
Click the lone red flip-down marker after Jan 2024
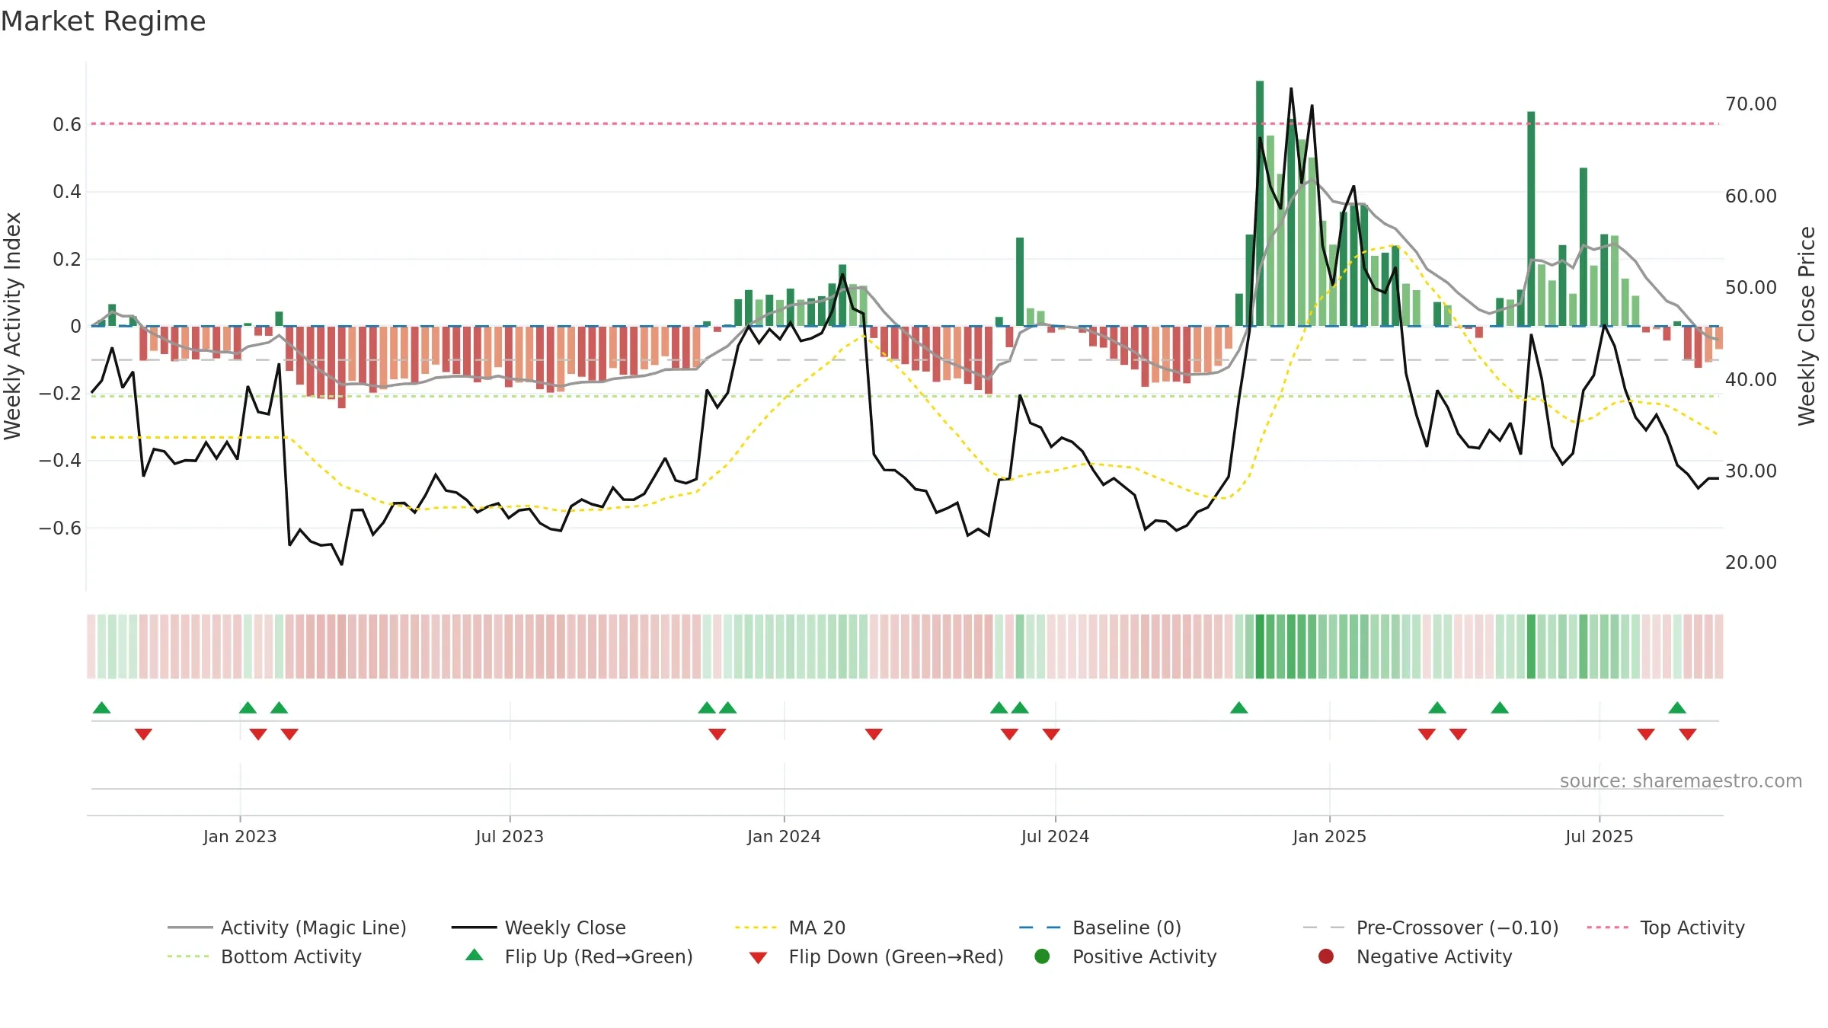(x=874, y=734)
